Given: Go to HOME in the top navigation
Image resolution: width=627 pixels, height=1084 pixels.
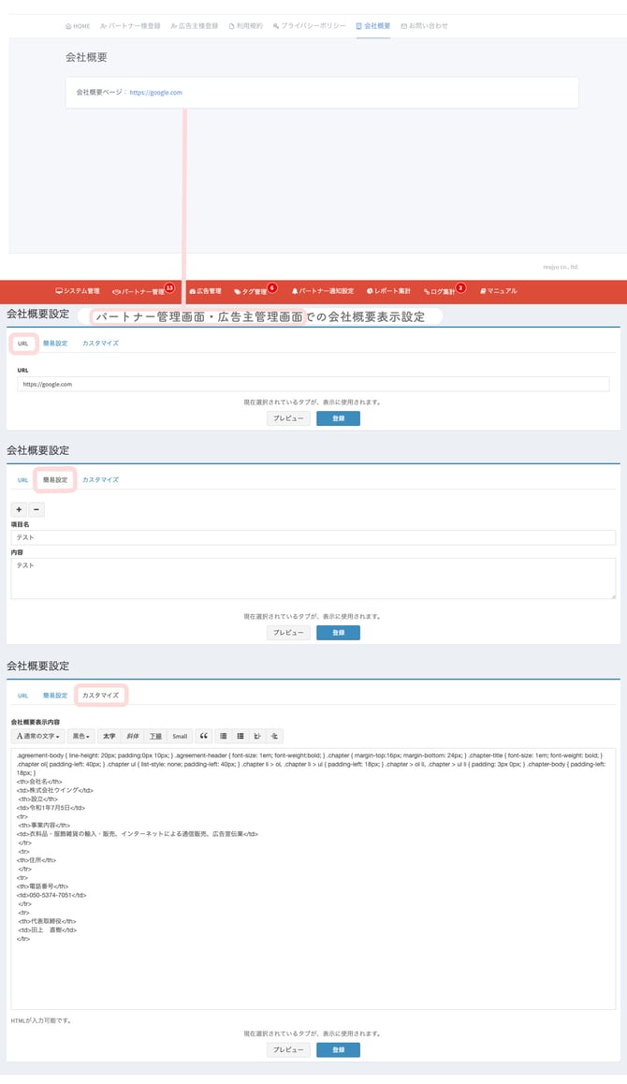Looking at the screenshot, I should [x=78, y=25].
